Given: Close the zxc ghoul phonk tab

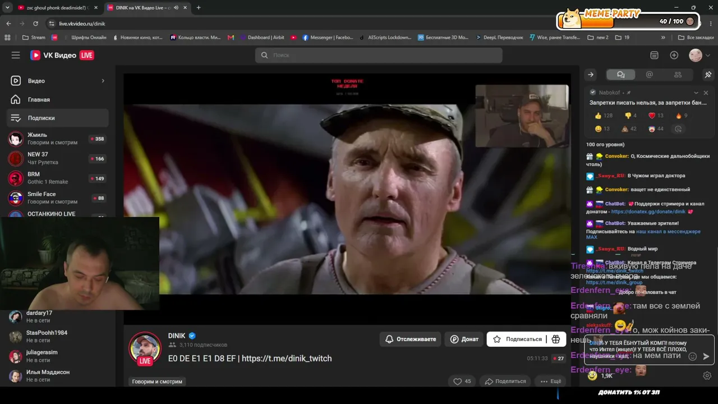Looking at the screenshot, I should point(95,8).
